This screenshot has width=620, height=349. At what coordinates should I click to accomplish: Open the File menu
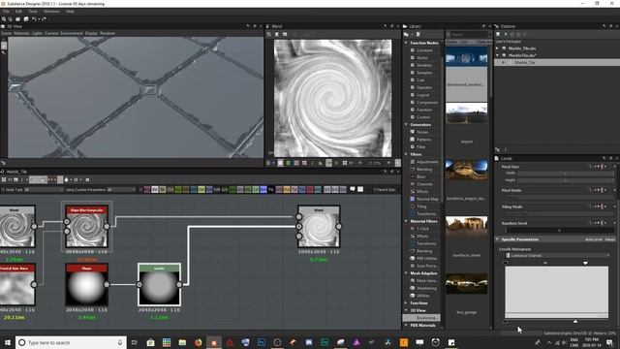coord(6,12)
